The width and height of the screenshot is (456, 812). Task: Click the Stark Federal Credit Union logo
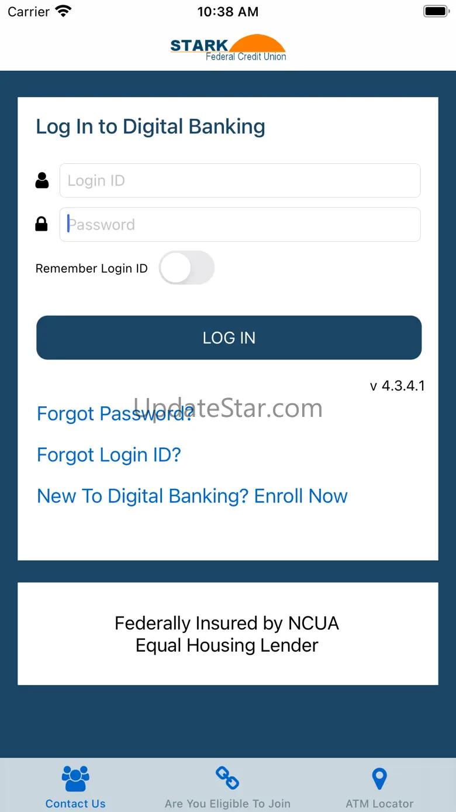[228, 48]
